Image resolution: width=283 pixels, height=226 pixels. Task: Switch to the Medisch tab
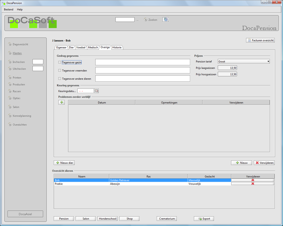click(93, 47)
